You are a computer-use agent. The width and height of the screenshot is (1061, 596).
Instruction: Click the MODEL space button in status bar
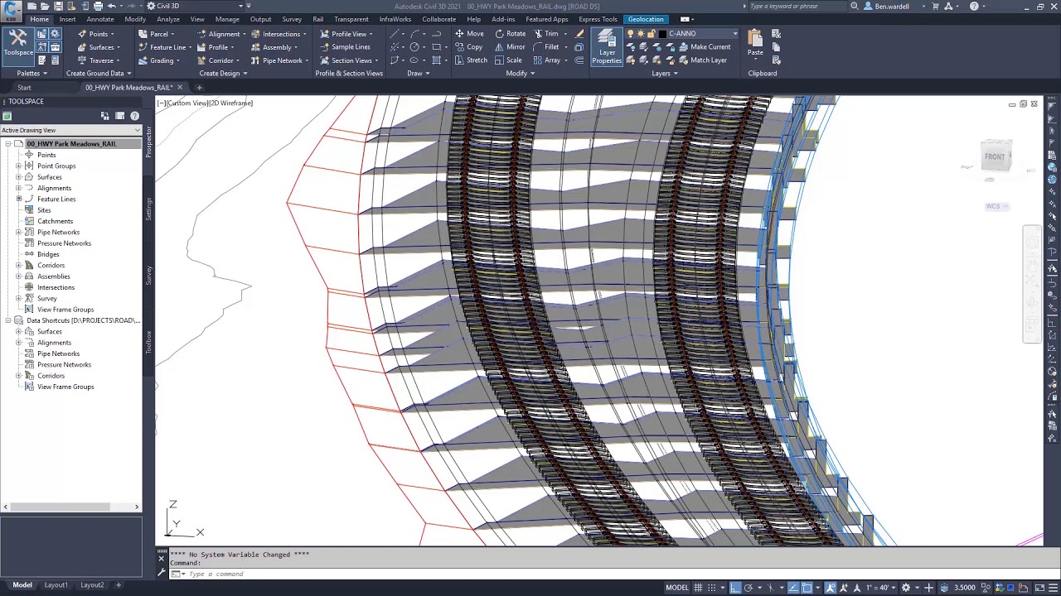[x=677, y=588]
